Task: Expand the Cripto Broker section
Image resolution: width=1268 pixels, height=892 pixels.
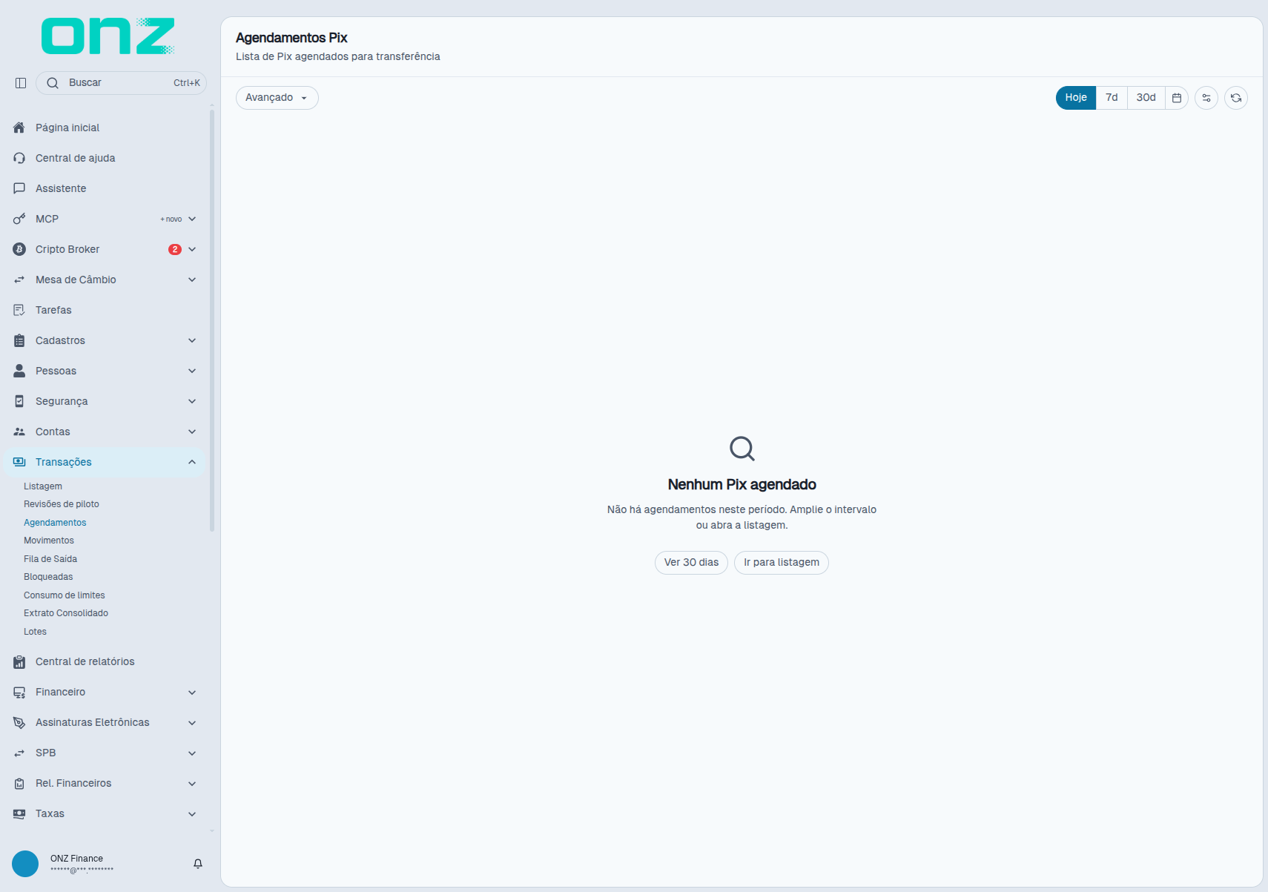Action: [192, 249]
